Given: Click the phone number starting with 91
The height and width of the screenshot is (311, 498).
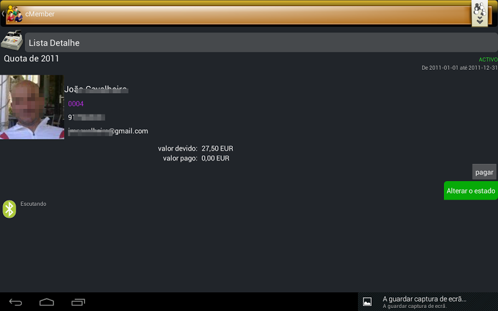Looking at the screenshot, I should coord(87,118).
